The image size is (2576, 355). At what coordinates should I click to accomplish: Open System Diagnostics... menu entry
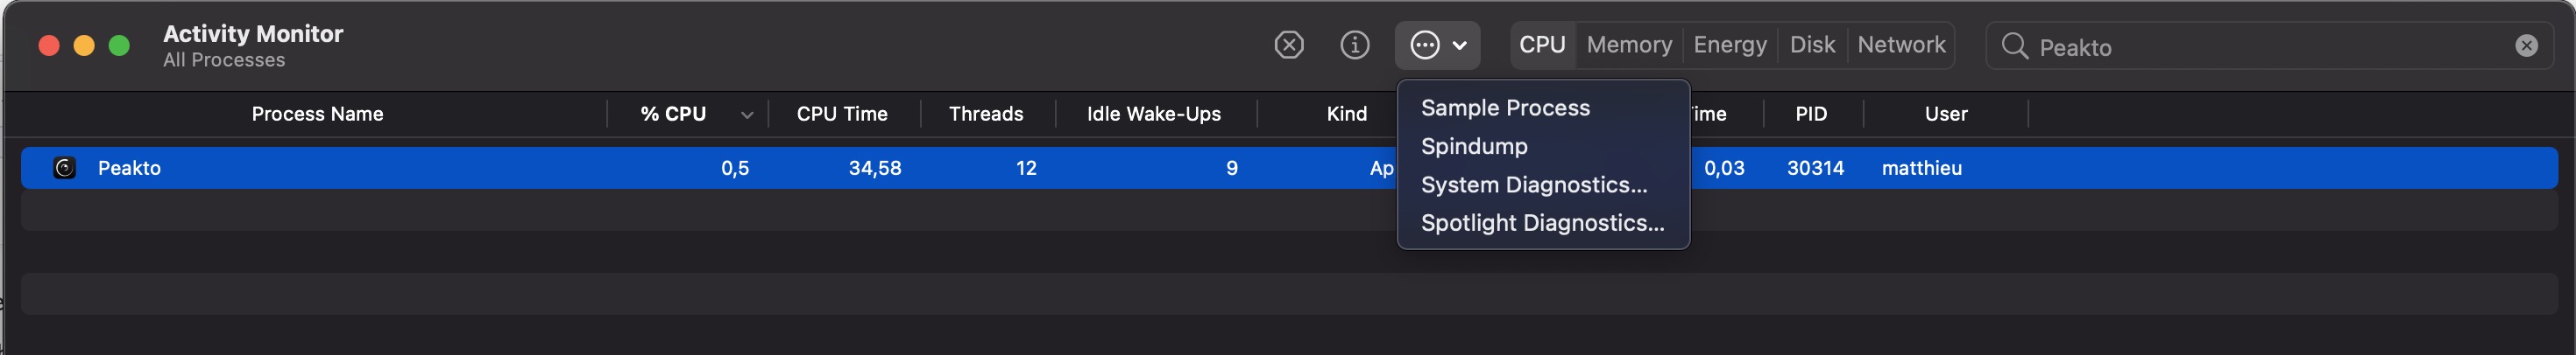click(x=1534, y=184)
